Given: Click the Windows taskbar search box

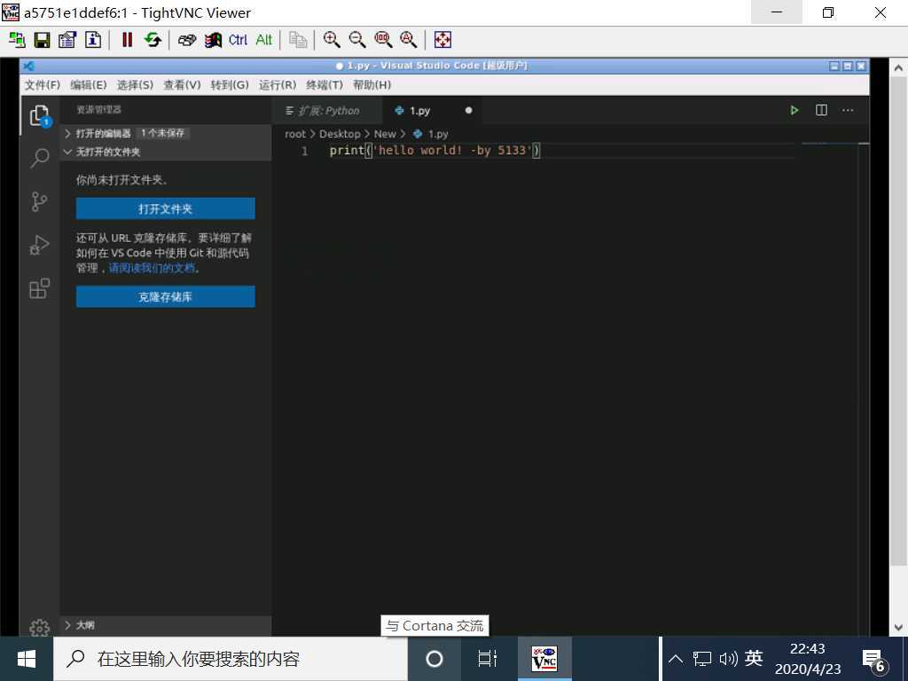Looking at the screenshot, I should point(231,659).
